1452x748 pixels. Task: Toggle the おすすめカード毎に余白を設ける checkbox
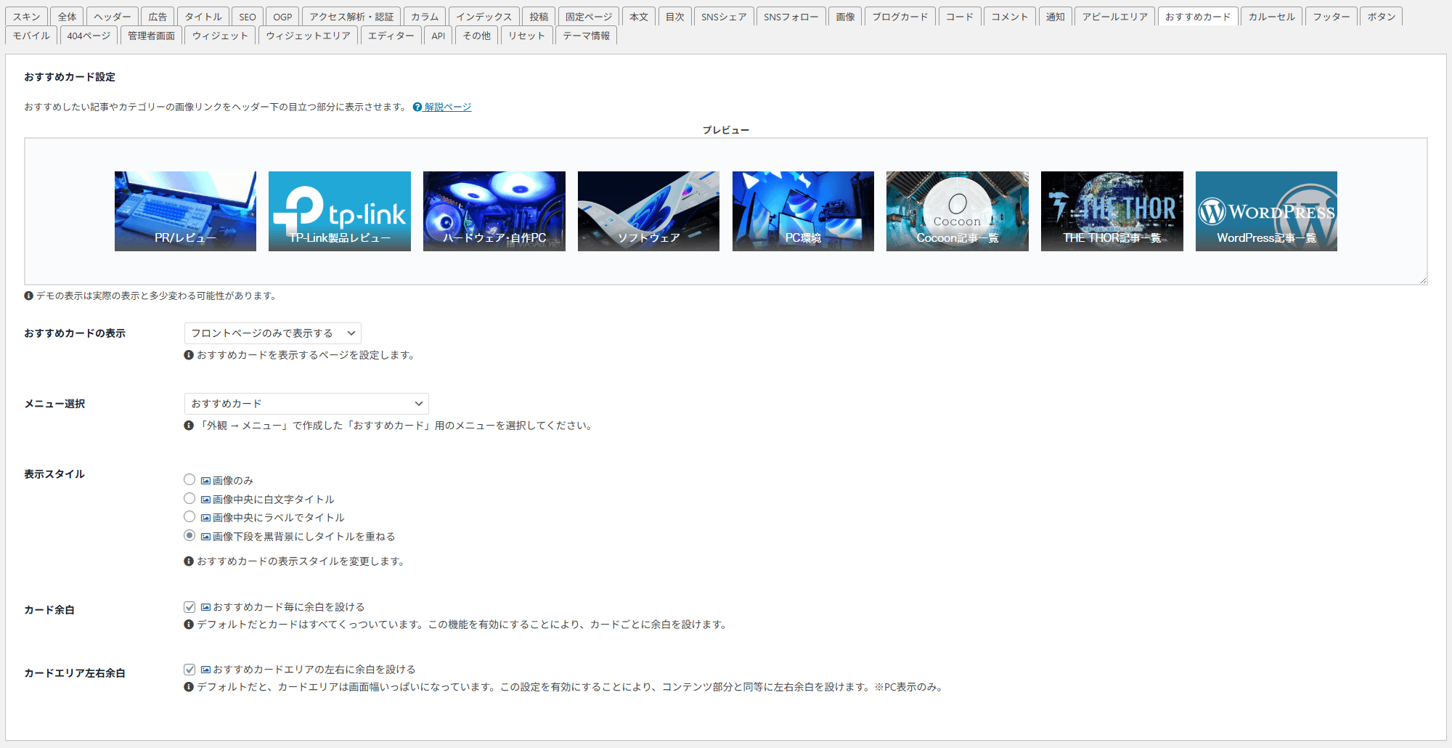[x=189, y=607]
